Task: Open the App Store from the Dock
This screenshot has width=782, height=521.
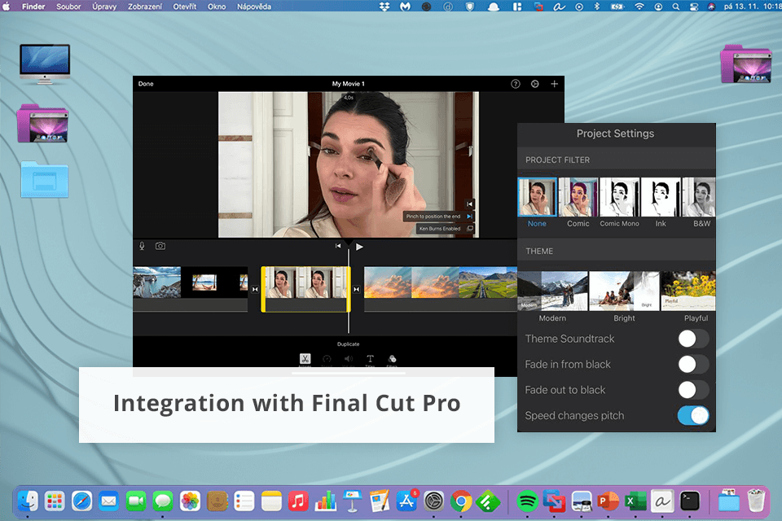Action: [407, 501]
